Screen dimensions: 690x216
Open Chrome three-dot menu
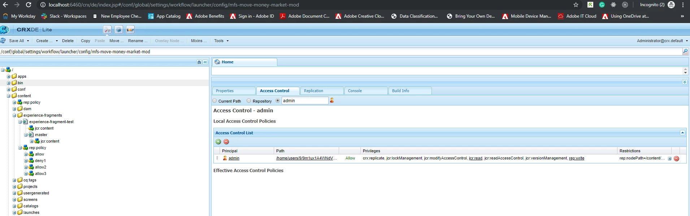click(683, 5)
